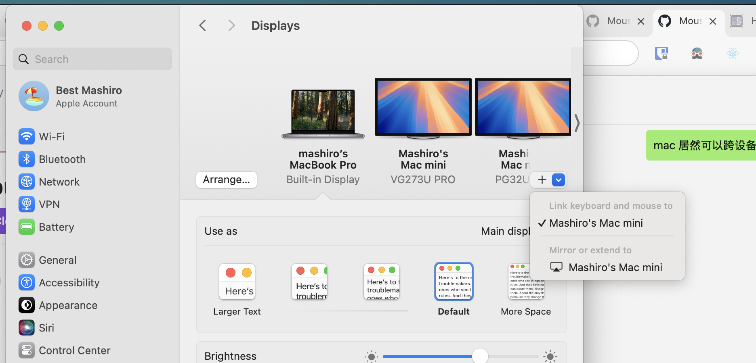
Task: Click AirPlay icon beside Mashiro's Mac mini
Action: 556,267
